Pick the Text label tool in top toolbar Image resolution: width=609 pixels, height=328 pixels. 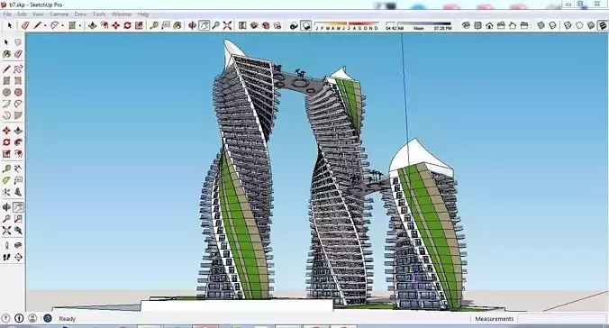(166, 25)
